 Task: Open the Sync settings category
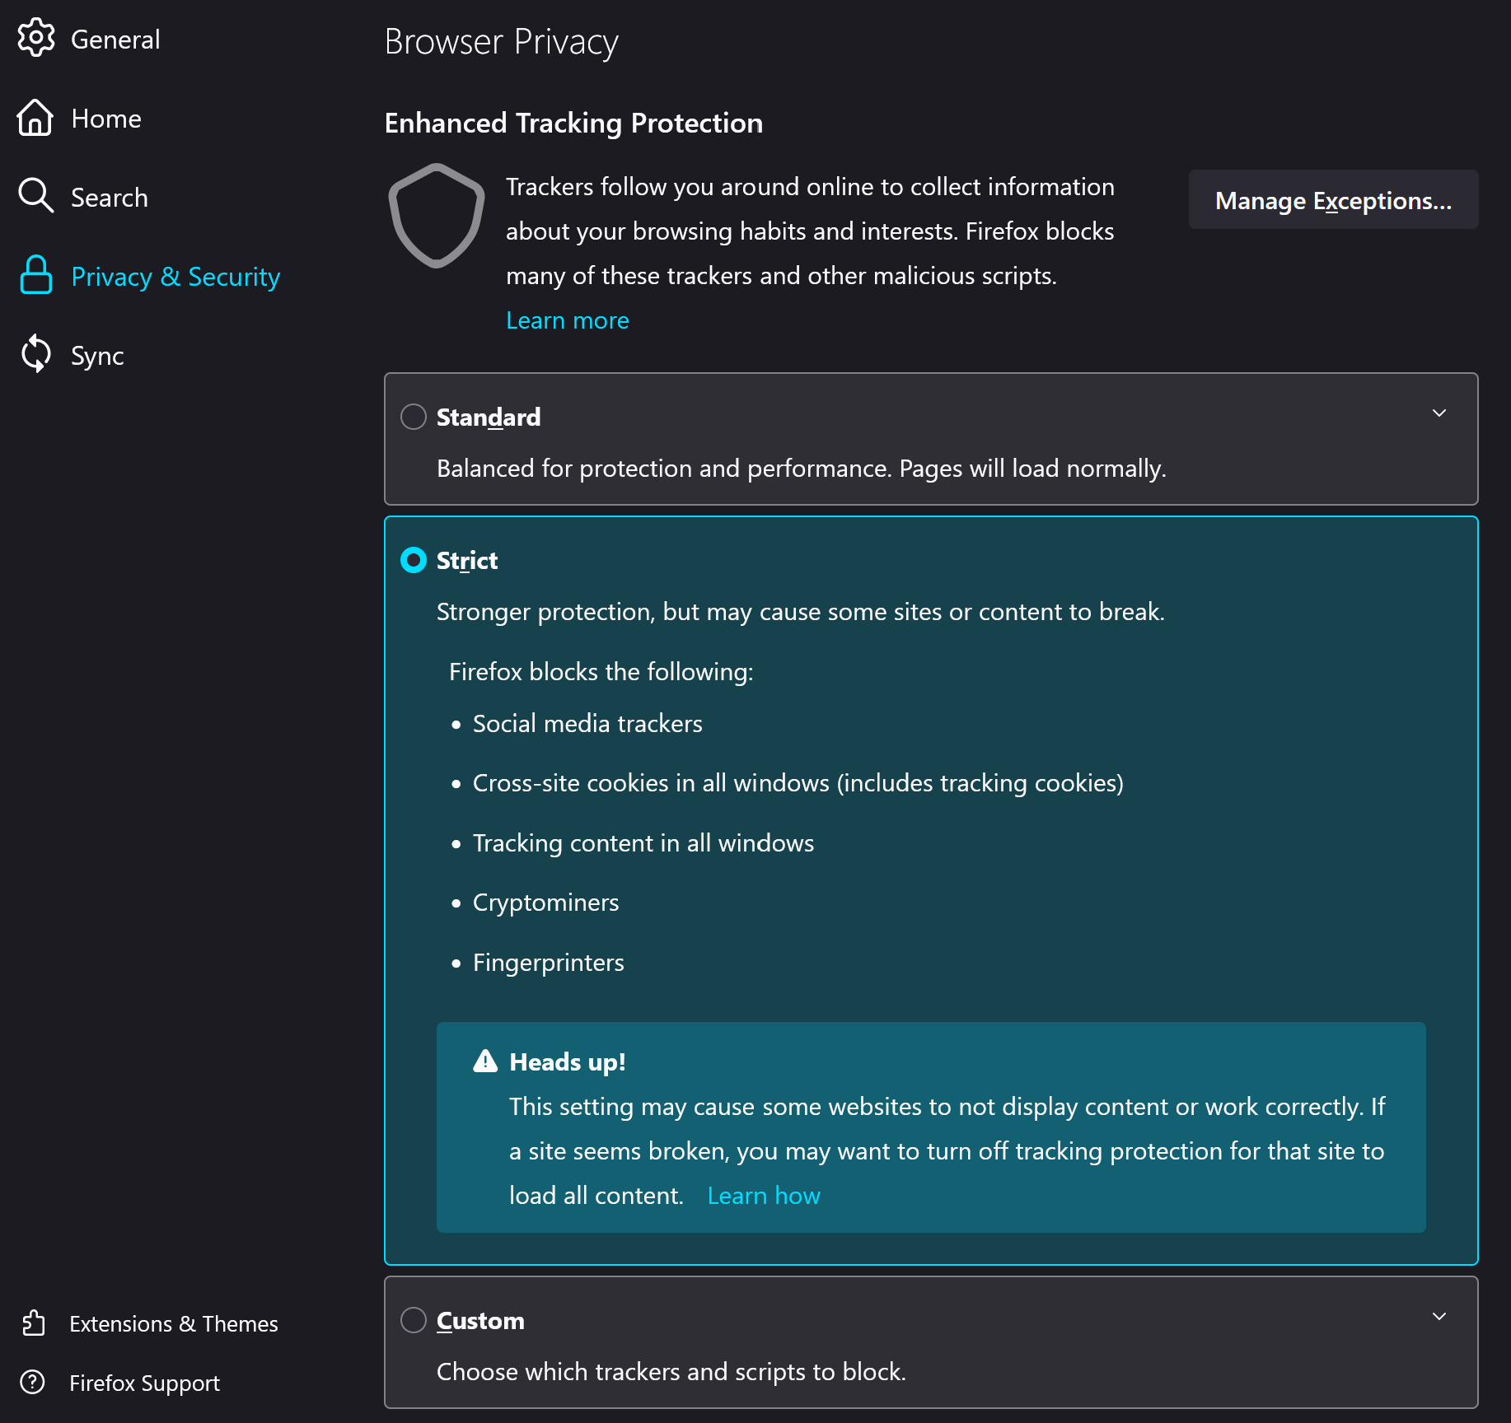(x=97, y=356)
